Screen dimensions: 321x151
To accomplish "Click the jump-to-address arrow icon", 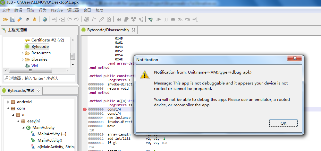I will tap(55, 20).
